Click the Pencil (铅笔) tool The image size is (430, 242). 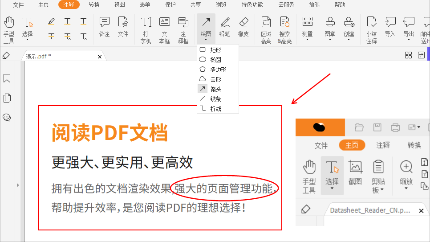(x=225, y=26)
